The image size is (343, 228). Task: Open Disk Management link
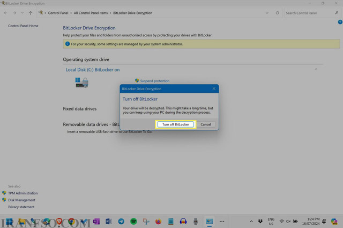click(x=21, y=200)
